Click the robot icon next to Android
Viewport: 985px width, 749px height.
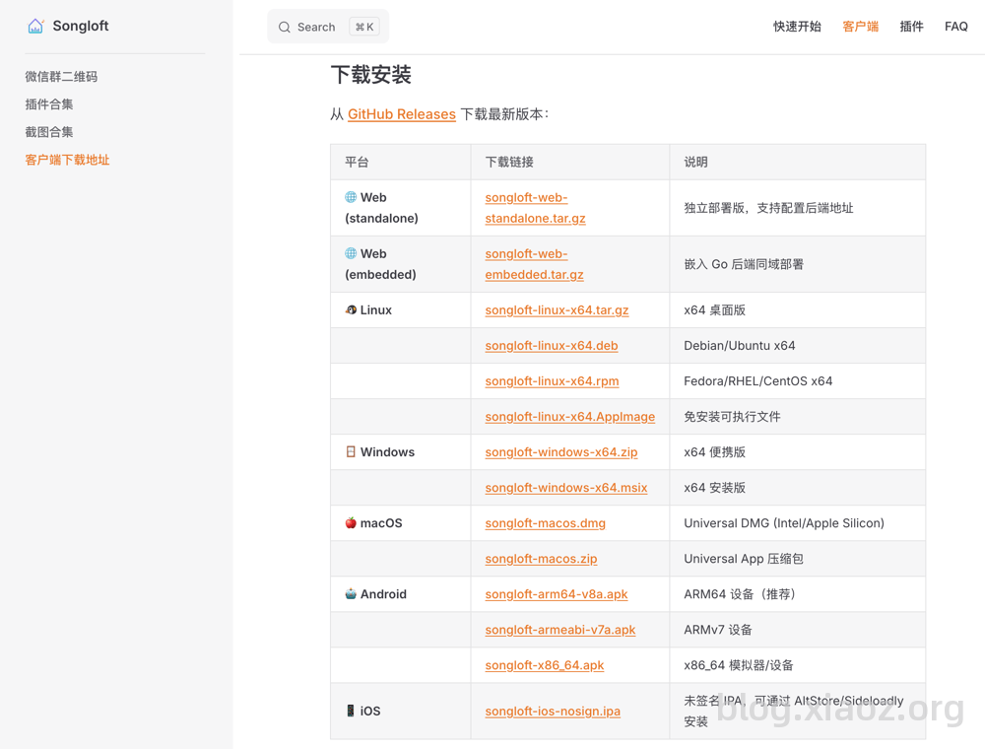tap(351, 594)
